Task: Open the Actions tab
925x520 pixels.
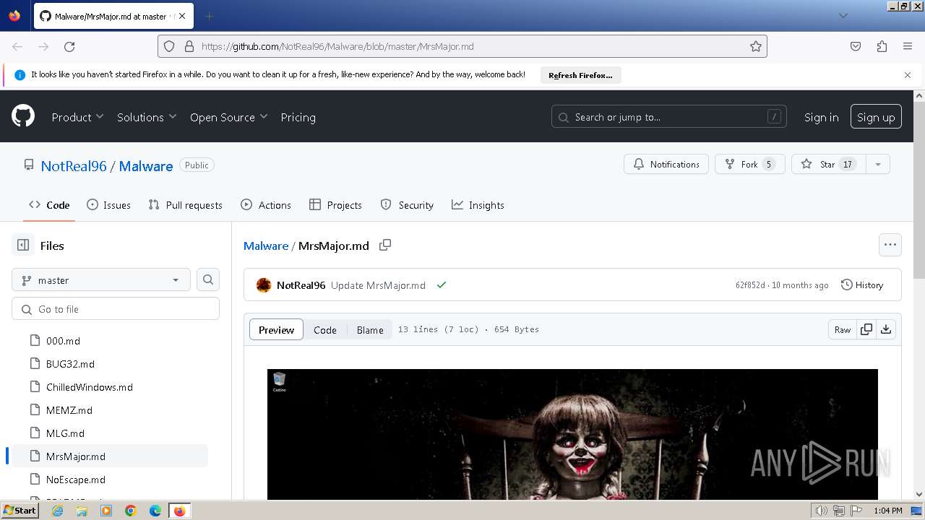Action: pos(266,205)
